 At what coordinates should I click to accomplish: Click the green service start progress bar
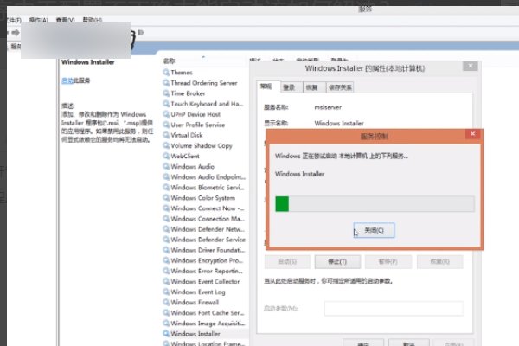pos(375,203)
